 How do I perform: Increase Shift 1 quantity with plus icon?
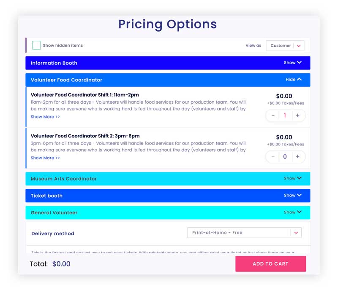pyautogui.click(x=297, y=115)
